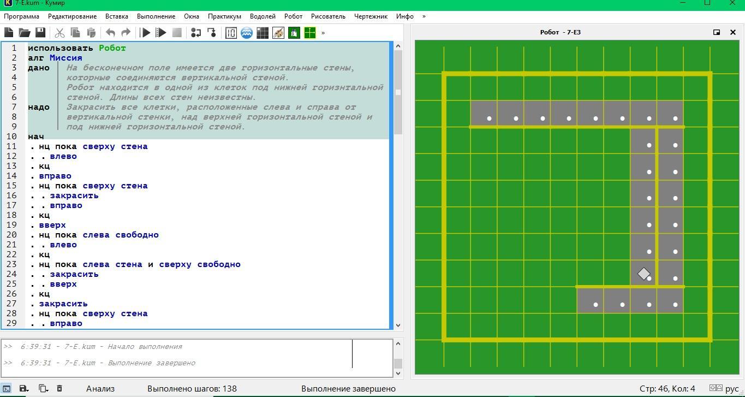This screenshot has height=397, width=745.
Task: Click the Анализ status label
Action: 100,389
